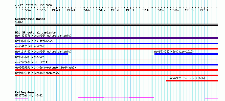Click the 13506k ruler label
Screen dimensions: 225x101
click(x=27, y=10)
